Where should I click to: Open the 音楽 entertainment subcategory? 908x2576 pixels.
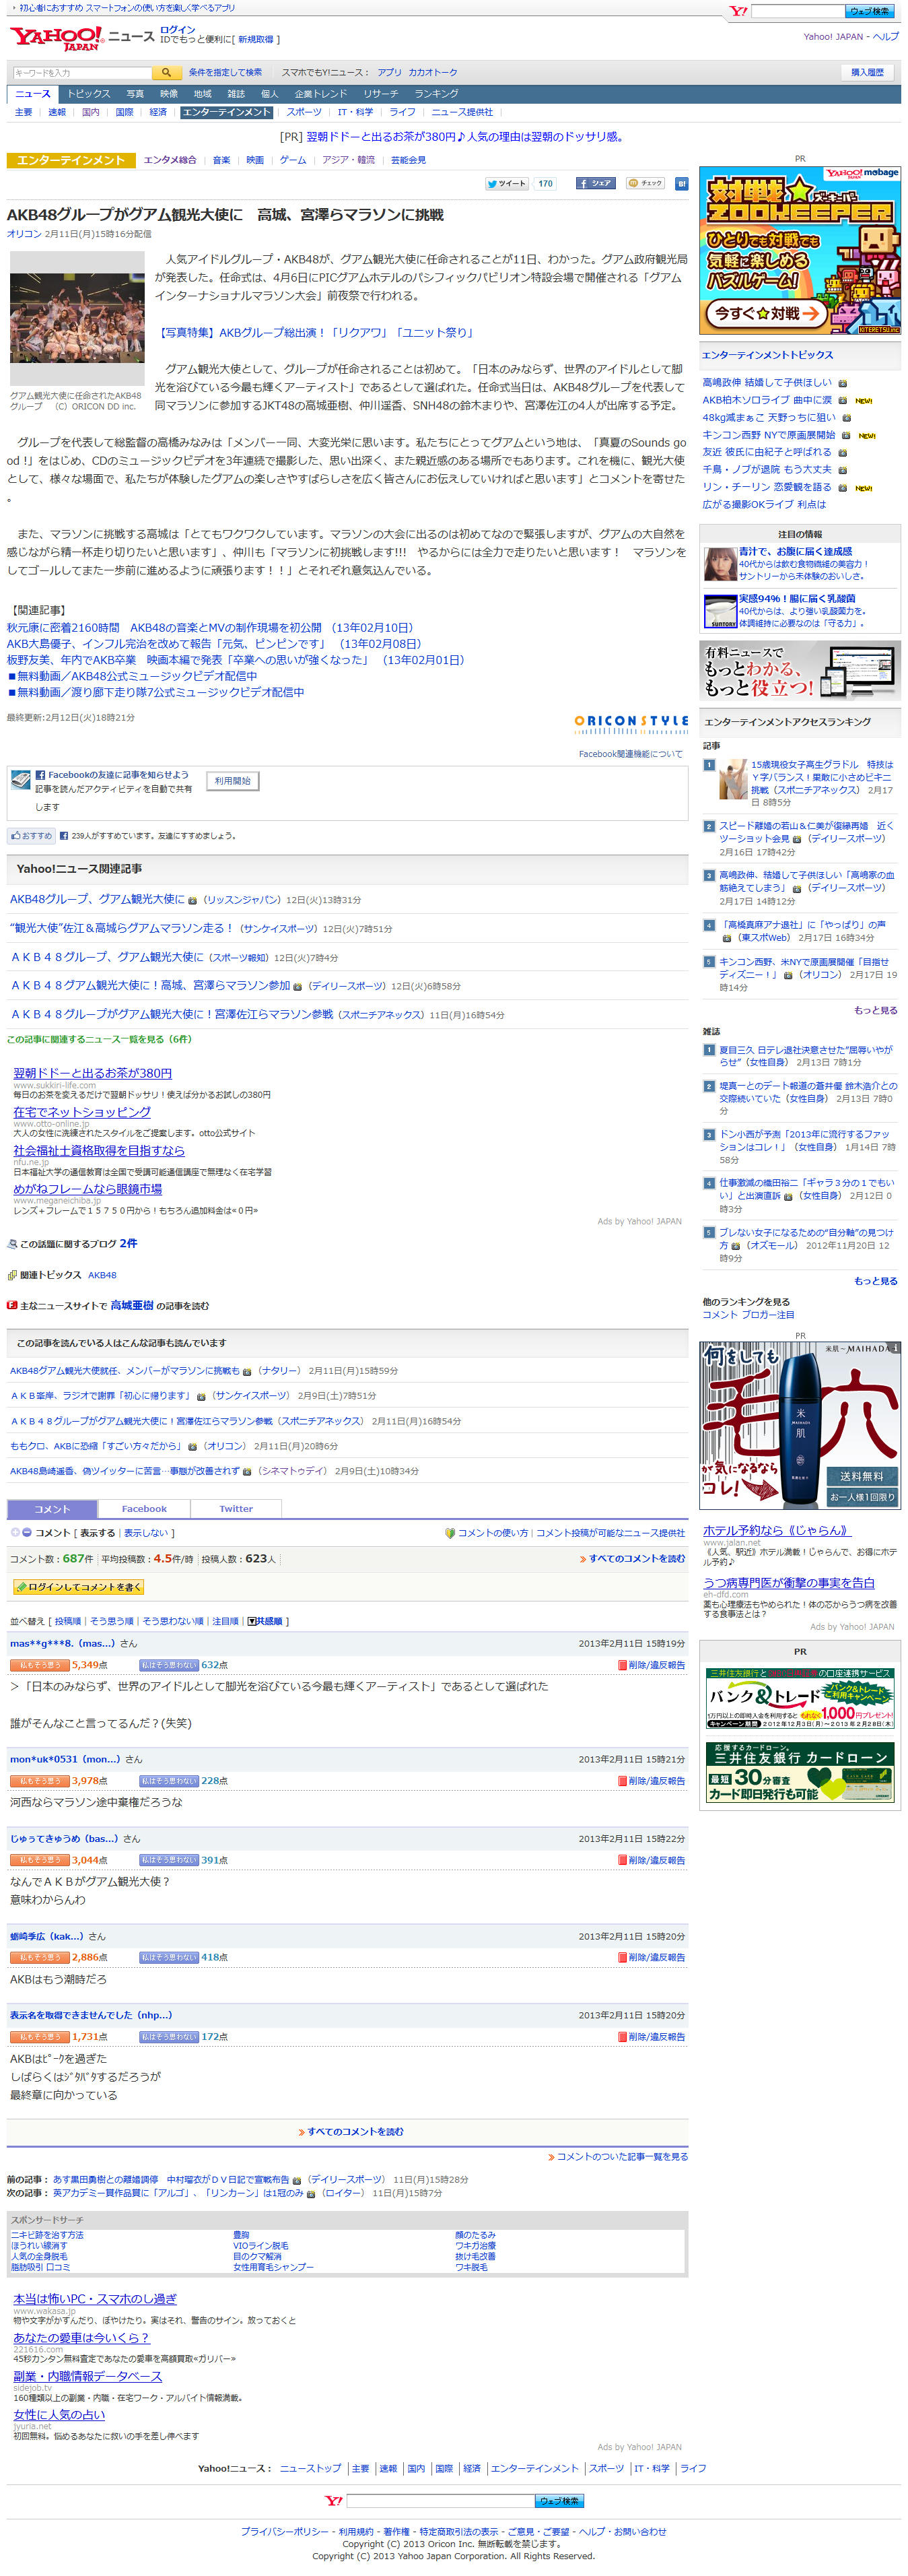click(x=221, y=160)
